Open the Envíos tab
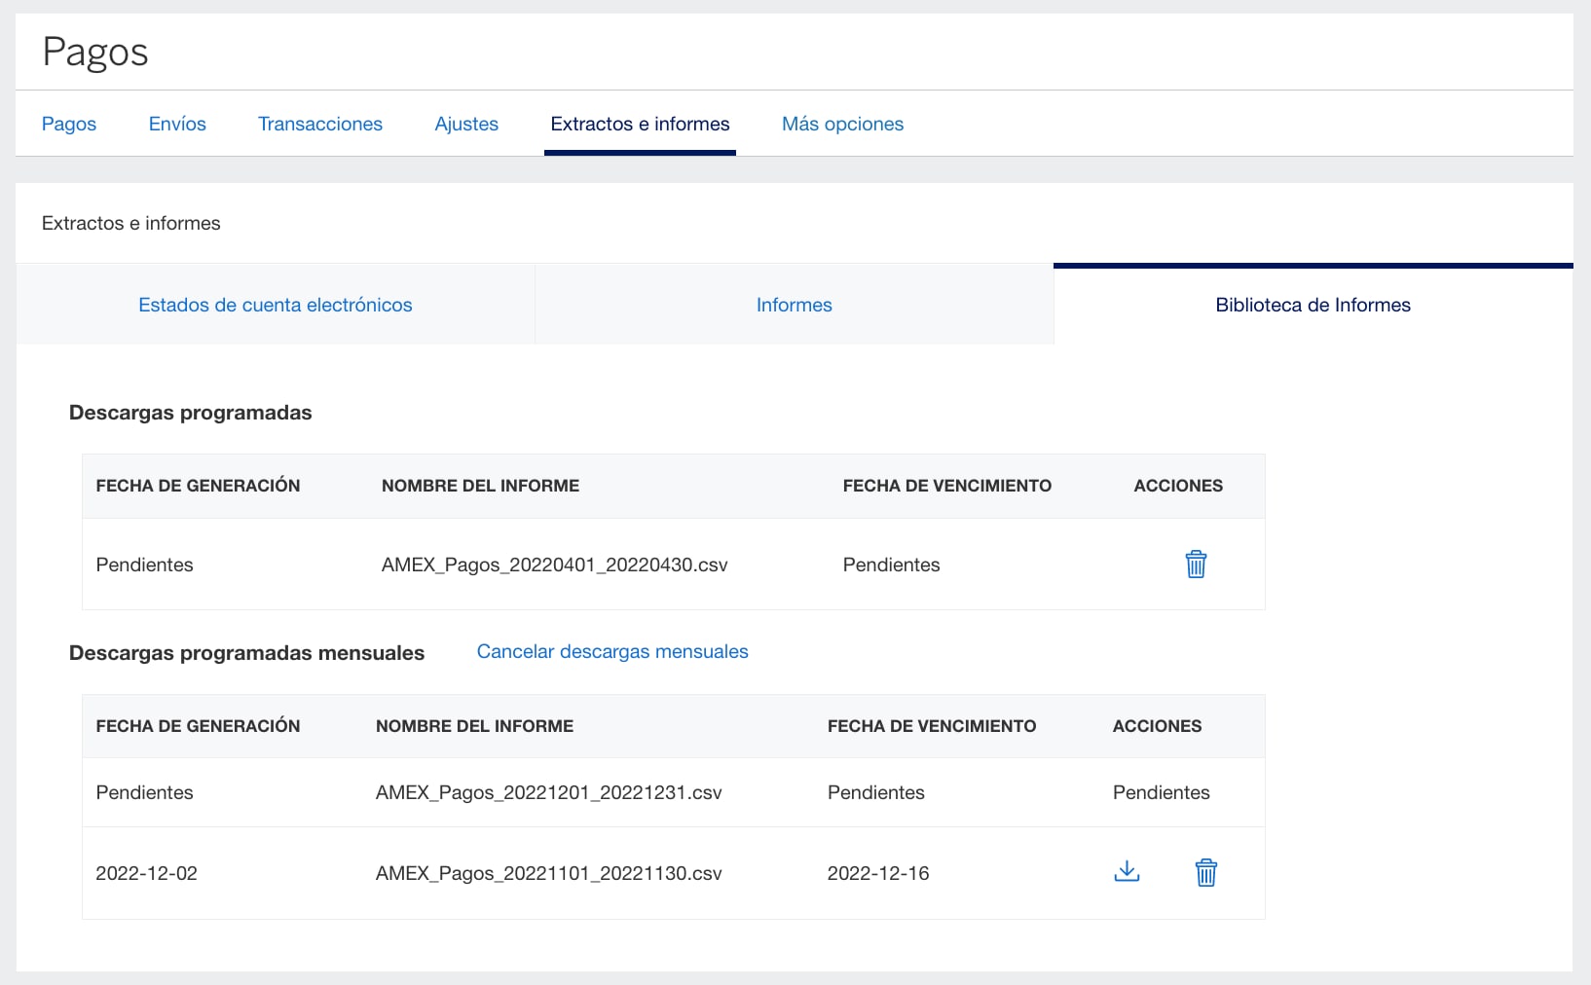Screen dimensions: 1591x985 177,124
